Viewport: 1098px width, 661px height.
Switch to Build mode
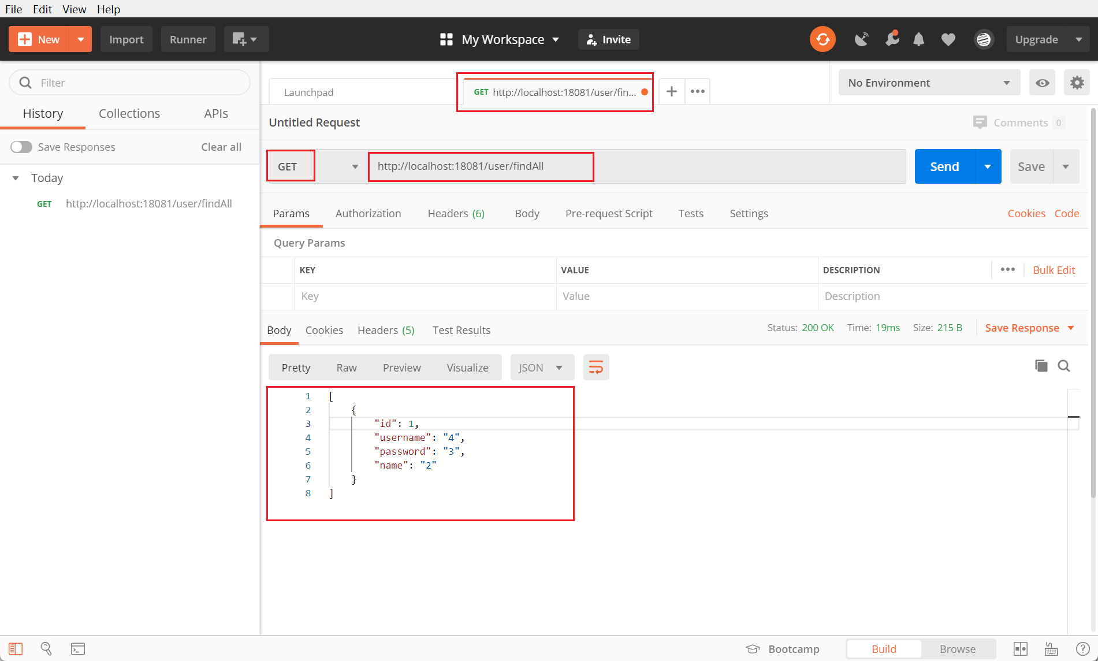(884, 649)
